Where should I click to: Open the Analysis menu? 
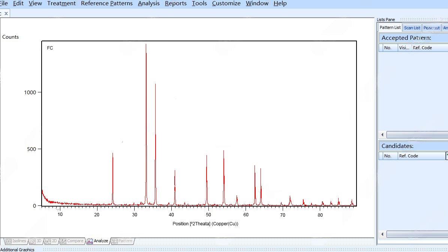pyautogui.click(x=148, y=3)
